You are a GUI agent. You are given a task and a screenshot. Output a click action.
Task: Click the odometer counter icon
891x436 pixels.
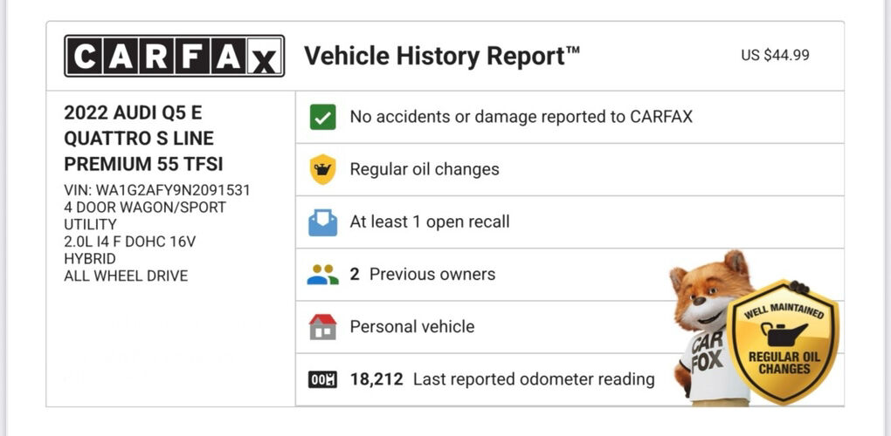[322, 379]
